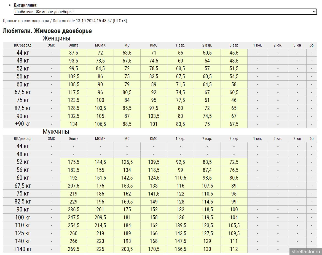Click the Дисциплина label text
322x255 pixels.
(x=26, y=5)
